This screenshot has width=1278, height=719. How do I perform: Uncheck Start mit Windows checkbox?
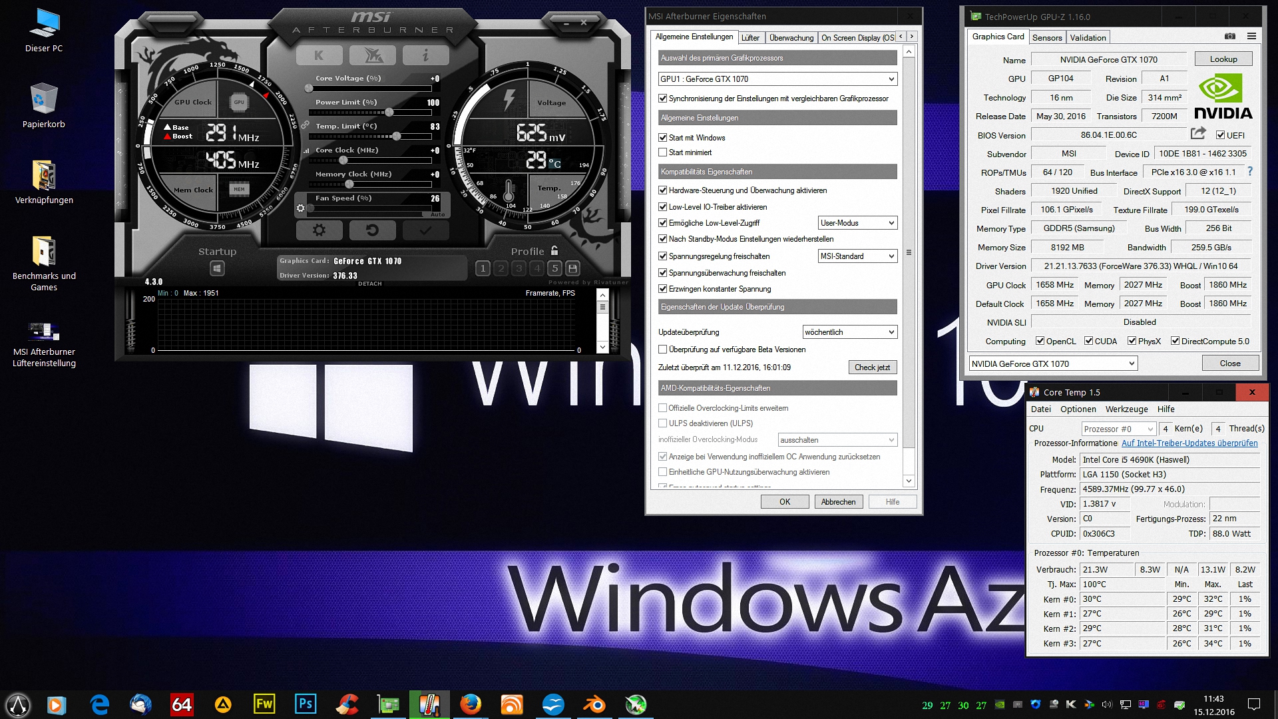(663, 138)
